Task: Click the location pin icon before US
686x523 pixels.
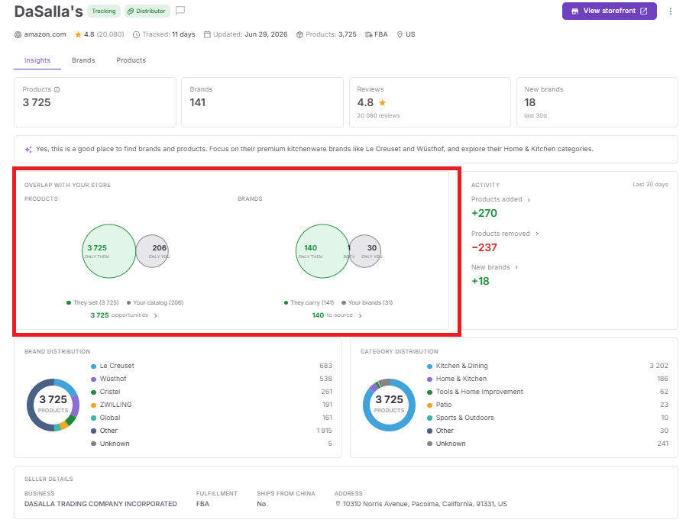Action: 400,34
